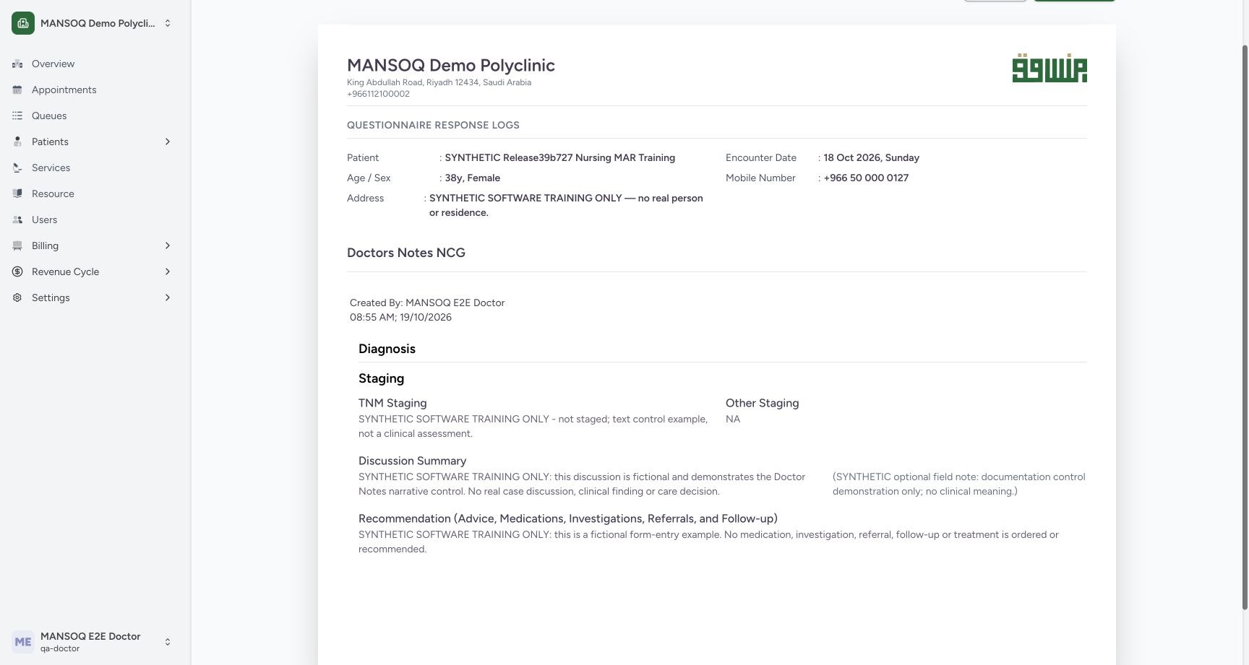Click the TNM Staging label
Viewport: 1249px width, 665px height.
(392, 403)
